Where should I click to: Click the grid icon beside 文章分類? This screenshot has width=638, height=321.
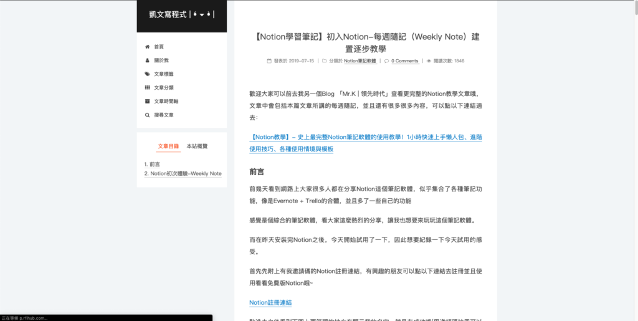coord(147,87)
